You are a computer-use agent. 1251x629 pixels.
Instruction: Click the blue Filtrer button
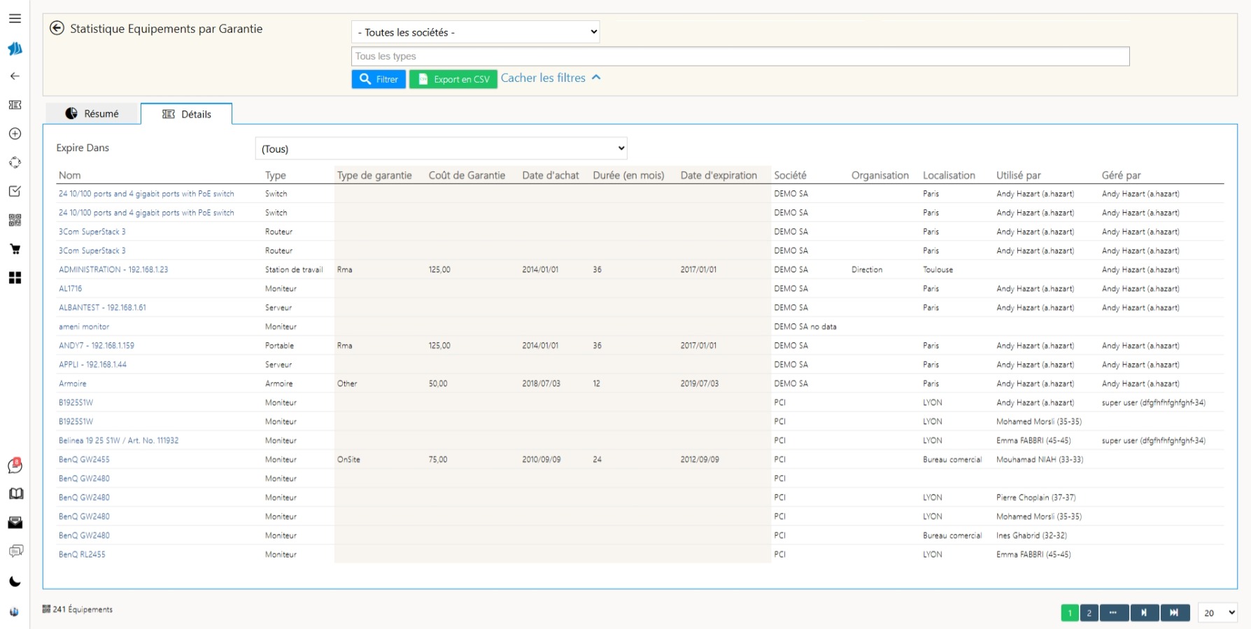coord(379,79)
